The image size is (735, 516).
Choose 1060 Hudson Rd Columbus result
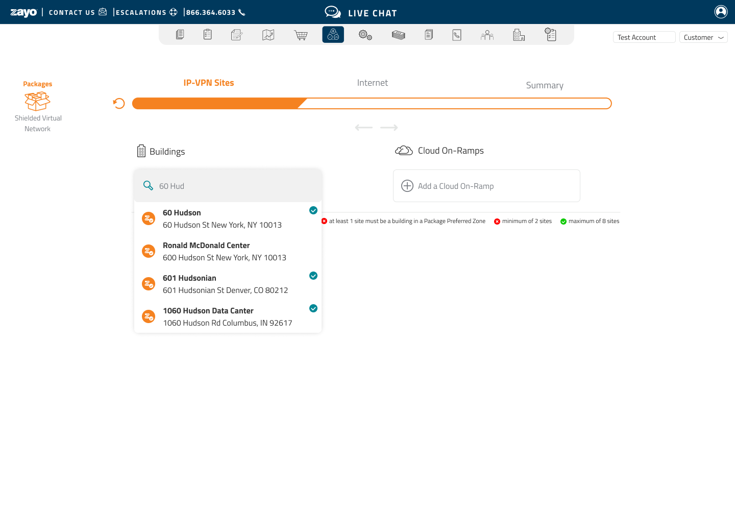point(228,316)
